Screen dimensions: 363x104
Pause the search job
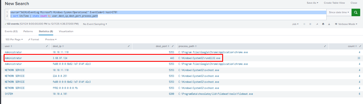pos(304,24)
